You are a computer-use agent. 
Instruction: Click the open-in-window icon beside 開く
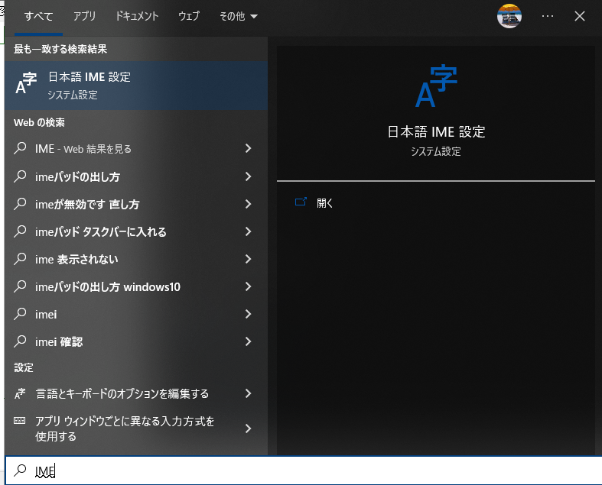point(301,202)
